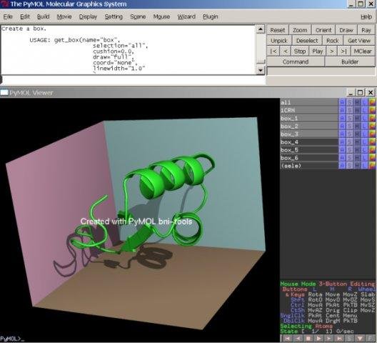
Task: Open the A action menu for box_4
Action: 342,142
